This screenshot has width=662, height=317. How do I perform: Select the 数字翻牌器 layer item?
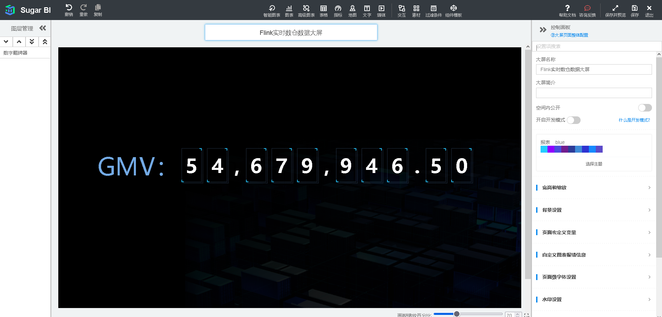(x=25, y=53)
